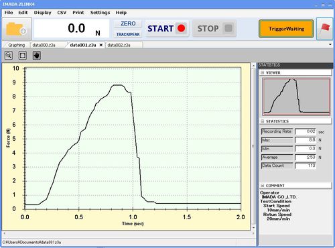
Task: Open the File menu
Action: (x=9, y=13)
